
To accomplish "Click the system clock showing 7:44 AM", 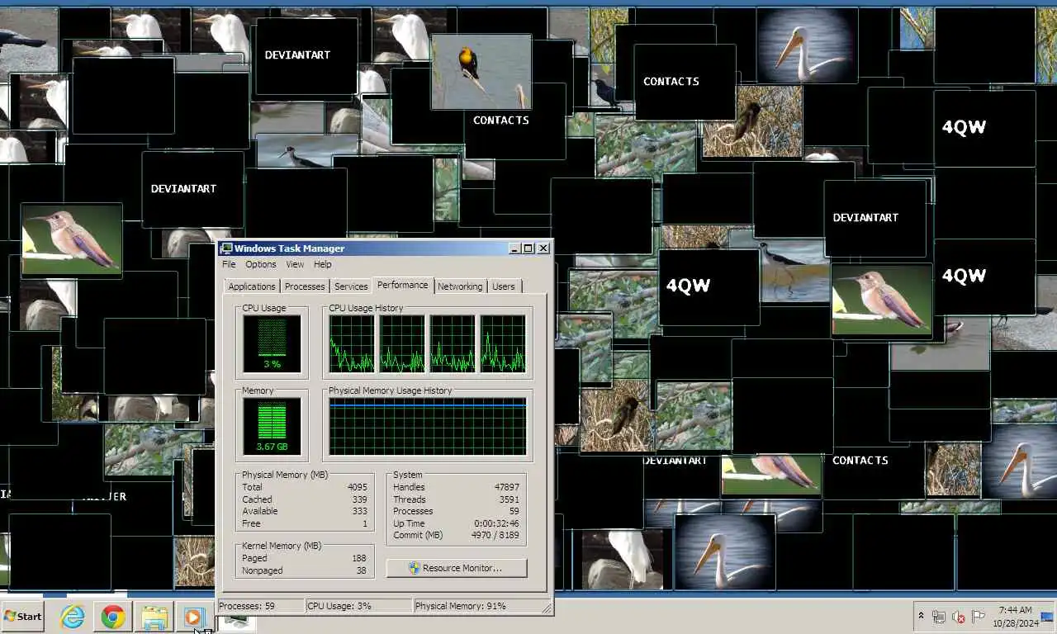I will pos(1014,617).
